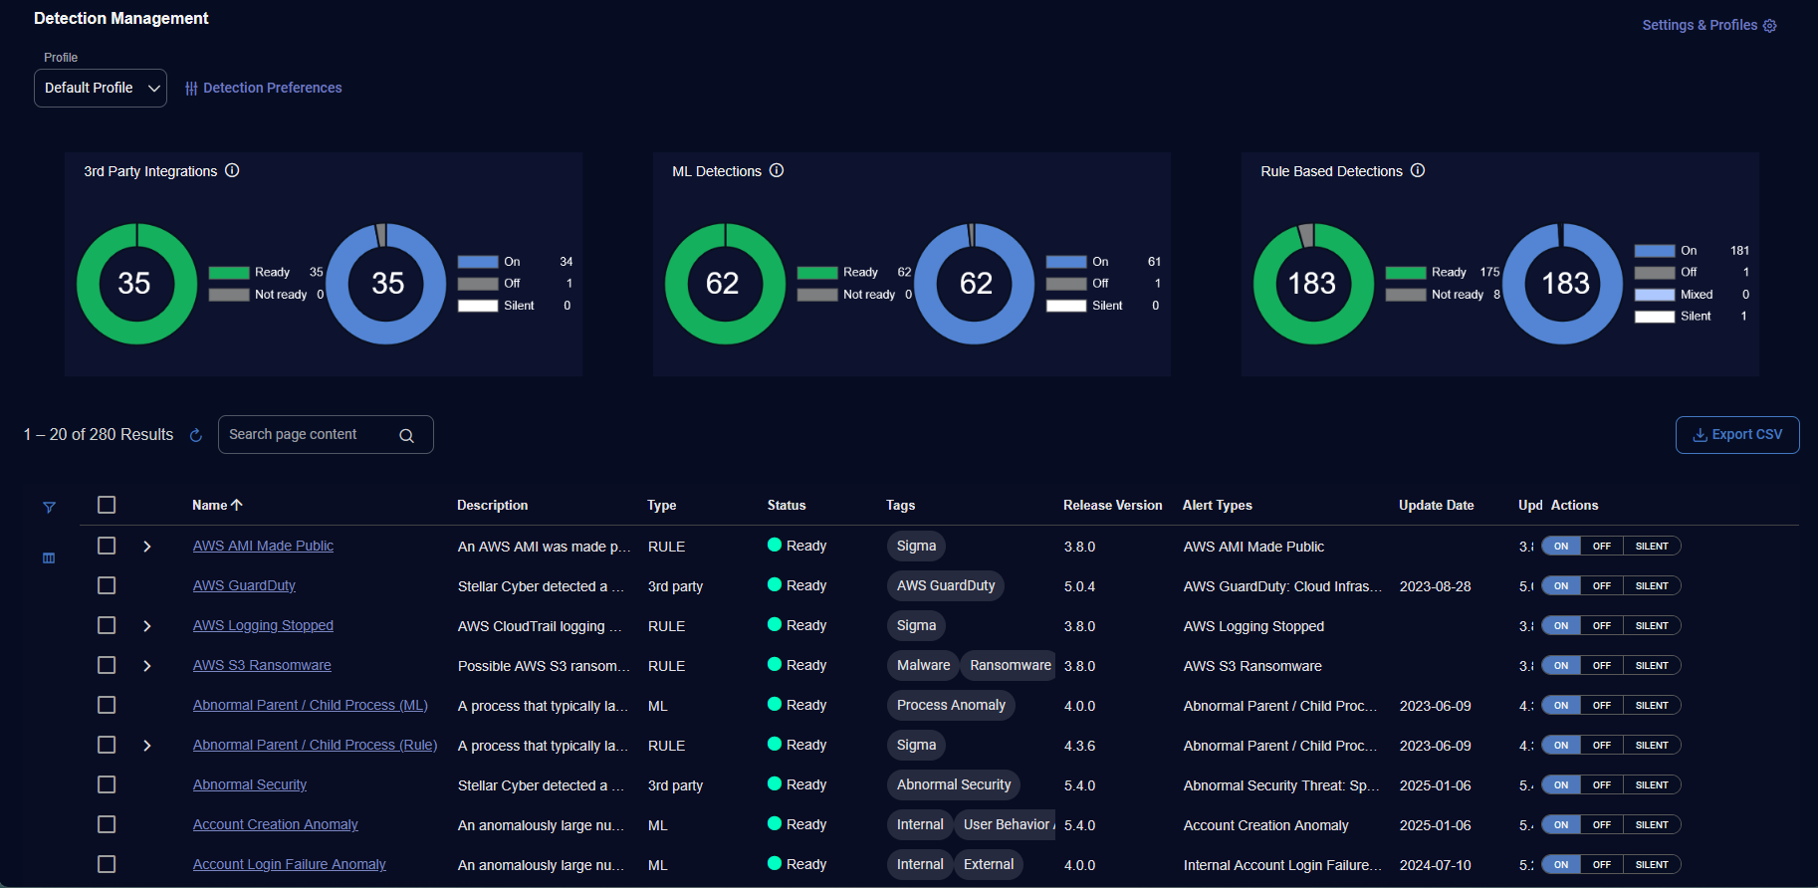The width and height of the screenshot is (1818, 888).
Task: Set AWS GuardDuty to SILENT
Action: (1652, 585)
